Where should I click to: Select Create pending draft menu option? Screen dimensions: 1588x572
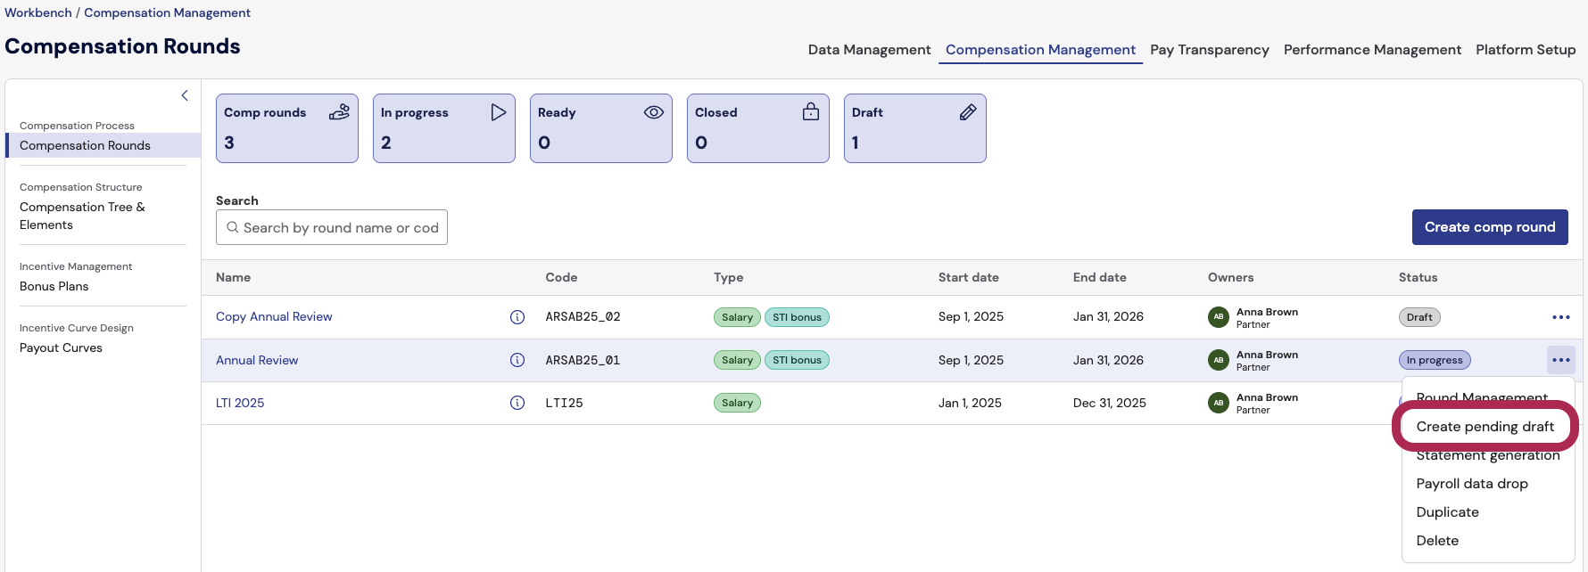1485,427
